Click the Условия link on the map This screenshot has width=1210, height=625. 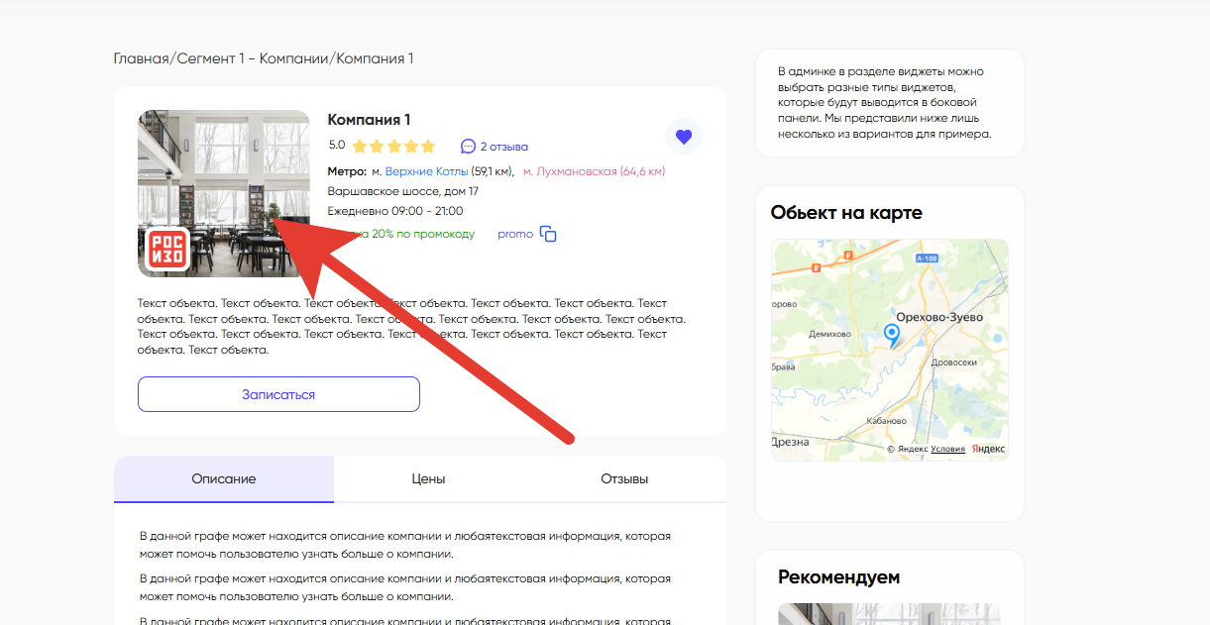click(947, 449)
